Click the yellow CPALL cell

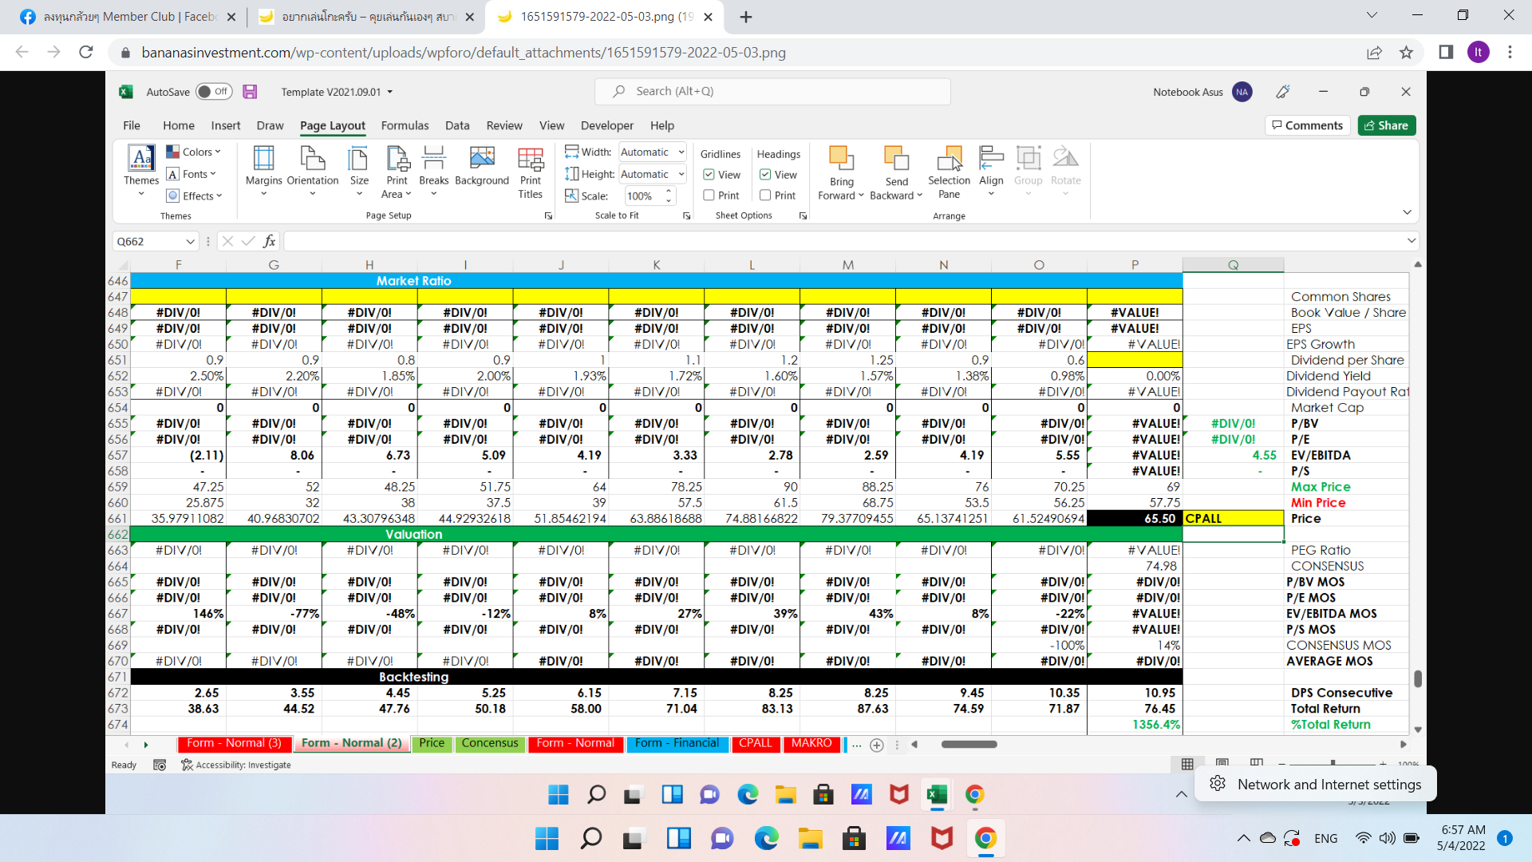click(1232, 519)
